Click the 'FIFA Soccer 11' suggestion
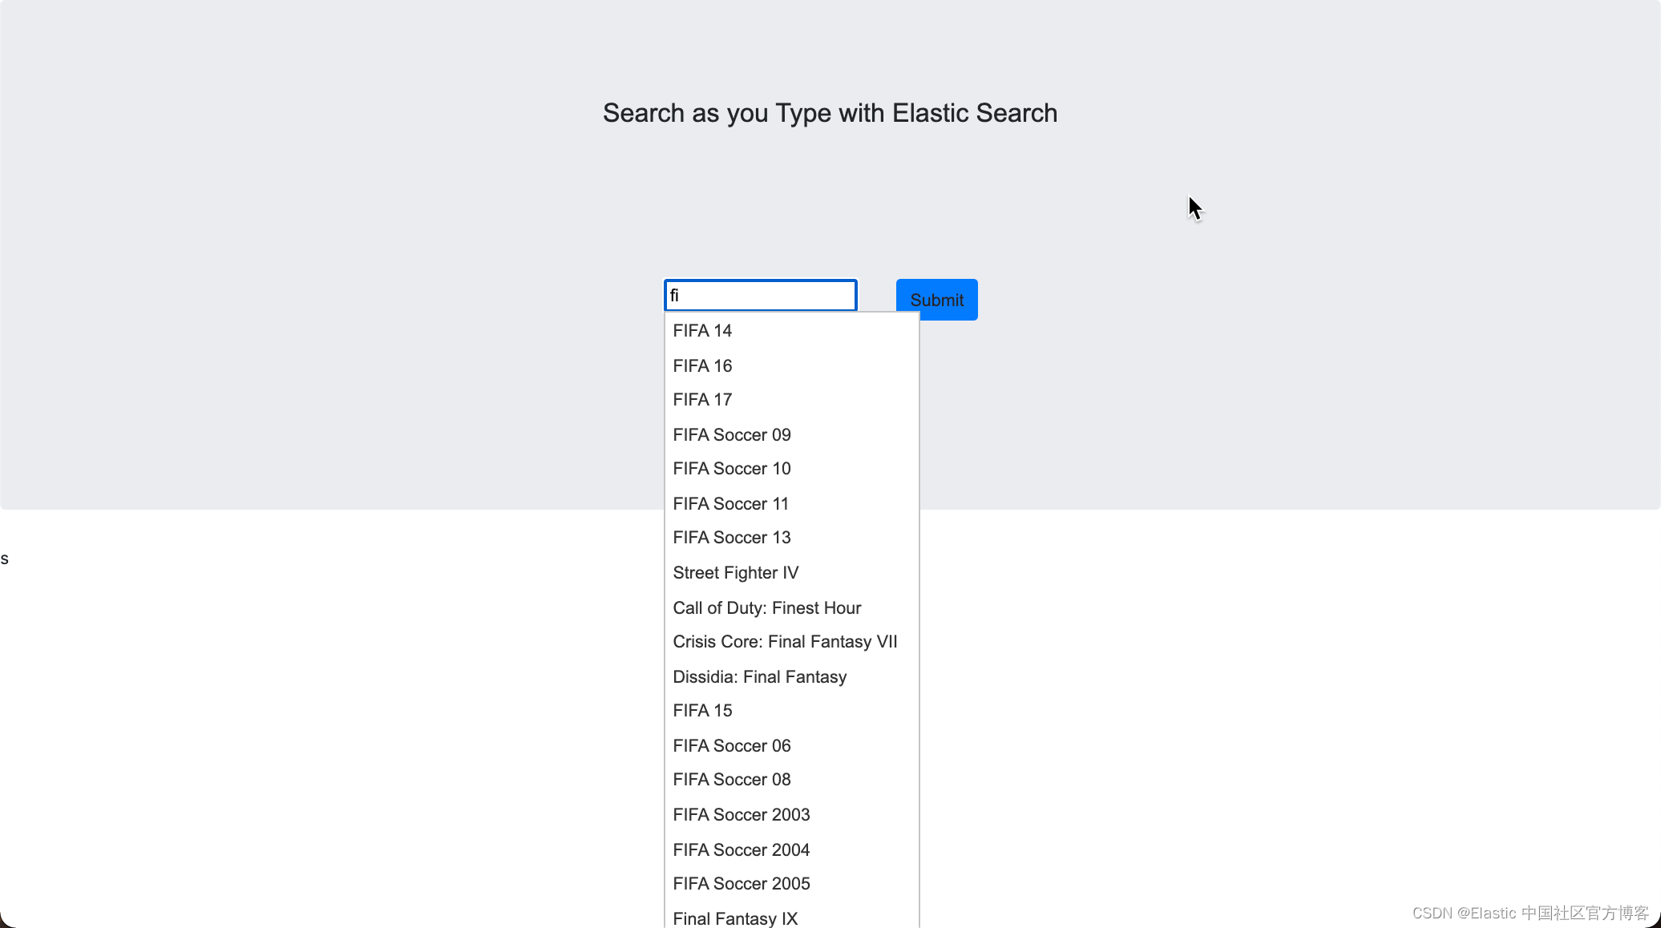The height and width of the screenshot is (928, 1661). [730, 504]
